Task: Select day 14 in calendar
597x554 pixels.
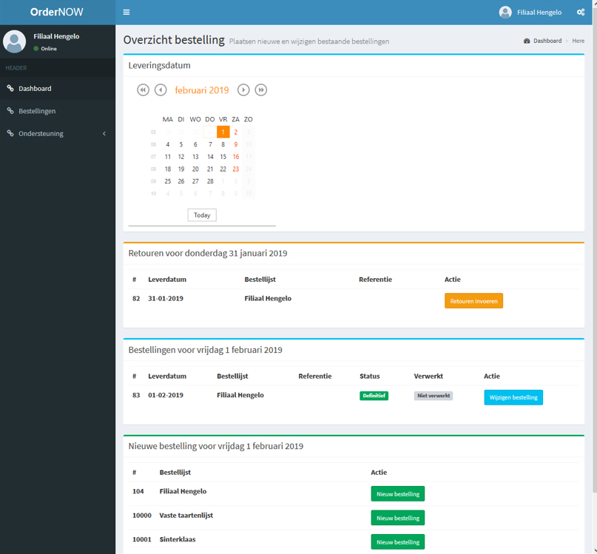Action: [x=210, y=157]
